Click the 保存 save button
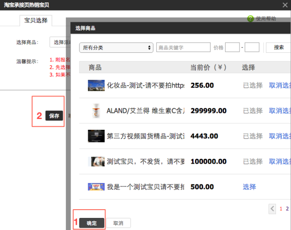 click(x=54, y=116)
